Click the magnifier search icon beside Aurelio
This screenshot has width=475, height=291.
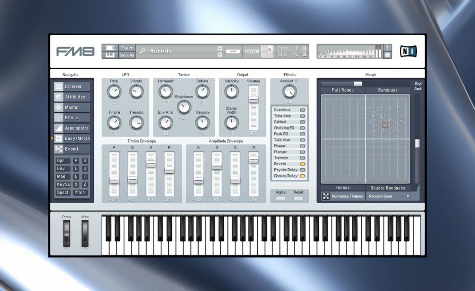143,51
